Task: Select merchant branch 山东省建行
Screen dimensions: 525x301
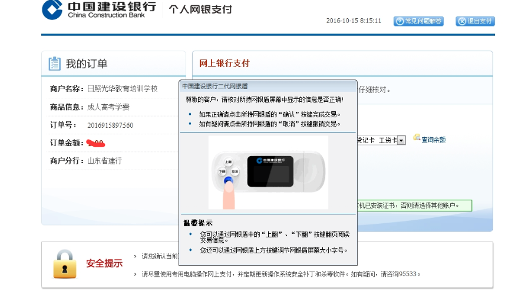Action: 104,161
